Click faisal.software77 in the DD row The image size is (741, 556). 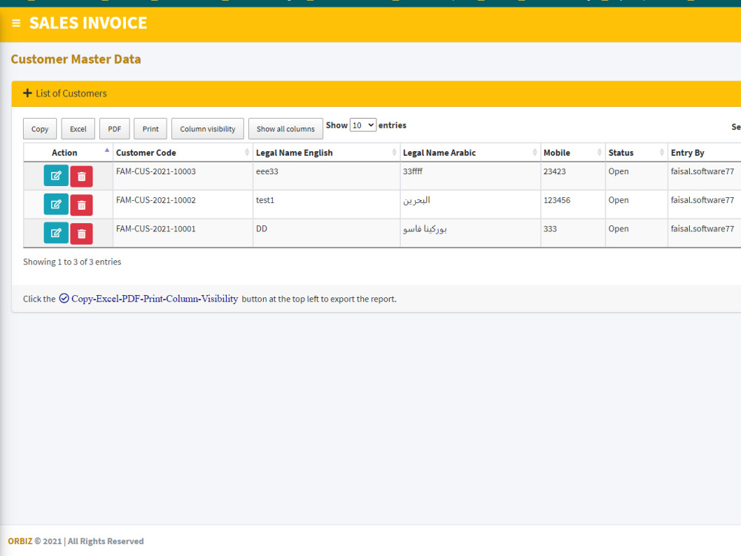point(702,229)
